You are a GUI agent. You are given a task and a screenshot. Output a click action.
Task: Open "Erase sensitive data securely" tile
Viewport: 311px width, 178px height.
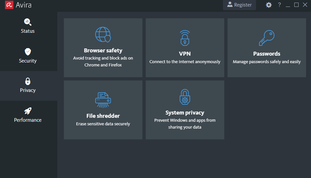pos(103,110)
